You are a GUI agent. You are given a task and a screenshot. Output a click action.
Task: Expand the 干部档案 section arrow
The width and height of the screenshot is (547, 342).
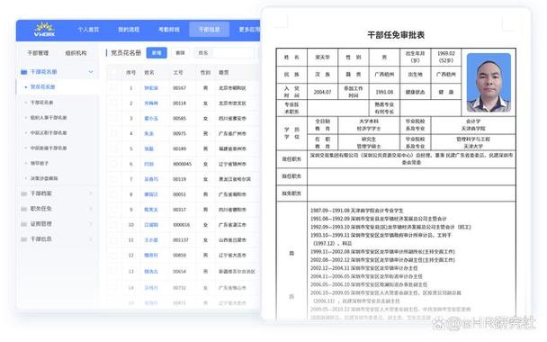coord(91,193)
